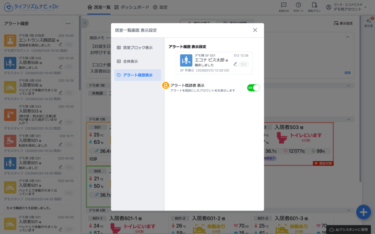Click edit pencil in preview alert card

(x=235, y=64)
